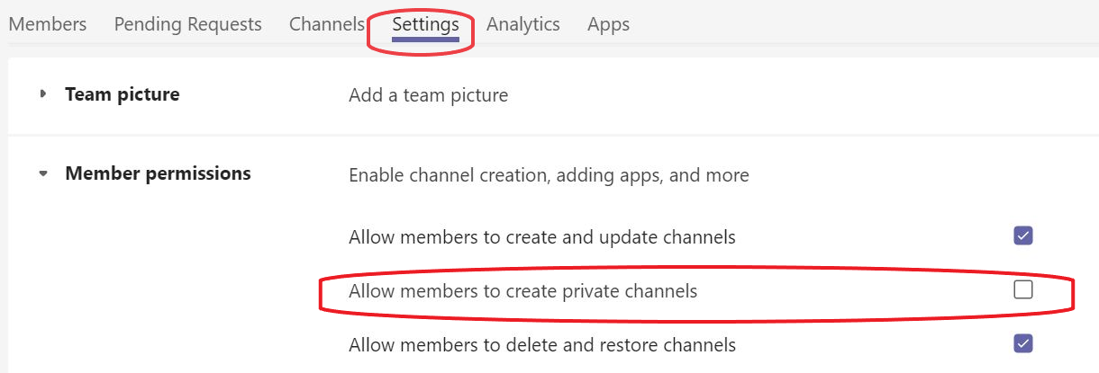This screenshot has width=1099, height=373.
Task: Collapse the Member permissions section arrow
Action: (43, 174)
